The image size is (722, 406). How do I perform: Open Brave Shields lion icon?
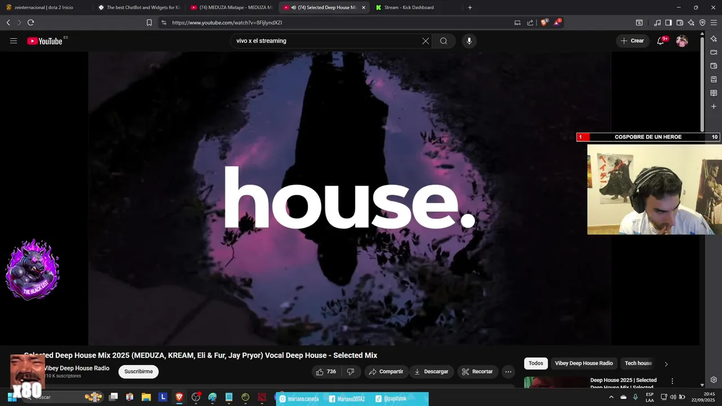[544, 23]
